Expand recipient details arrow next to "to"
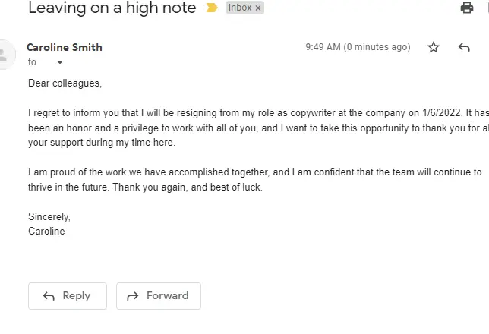489x334 pixels. (x=60, y=62)
